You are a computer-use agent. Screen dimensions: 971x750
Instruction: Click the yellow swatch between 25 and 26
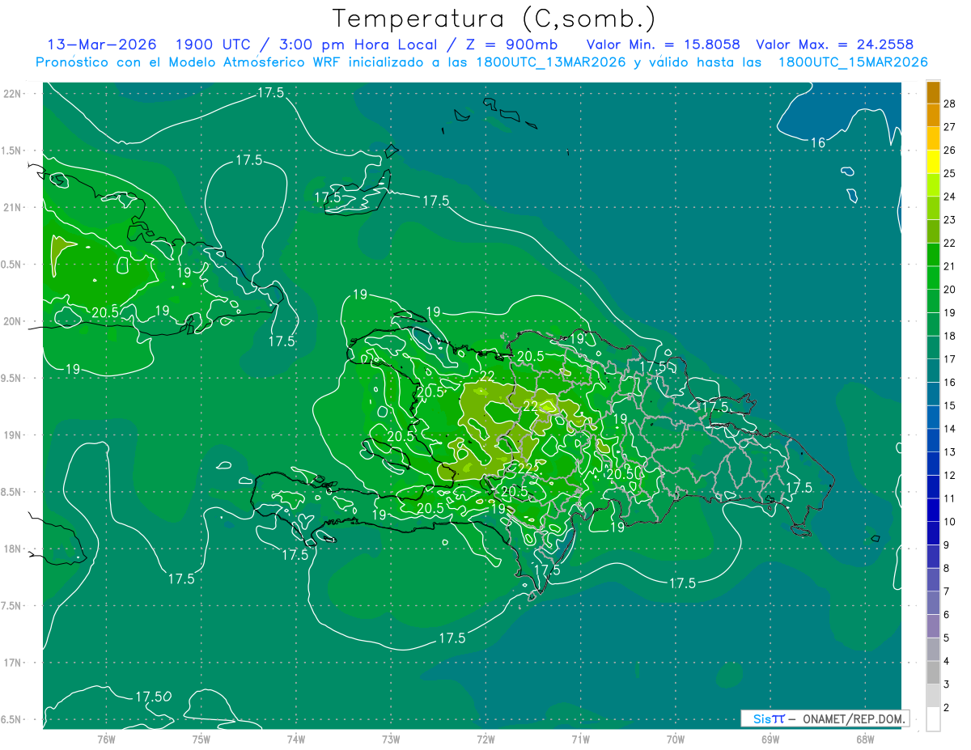pos(933,162)
